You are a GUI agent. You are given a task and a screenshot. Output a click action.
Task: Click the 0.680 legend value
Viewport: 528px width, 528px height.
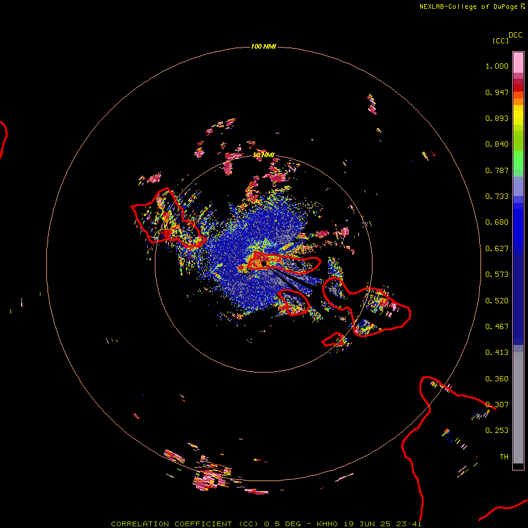(x=497, y=222)
